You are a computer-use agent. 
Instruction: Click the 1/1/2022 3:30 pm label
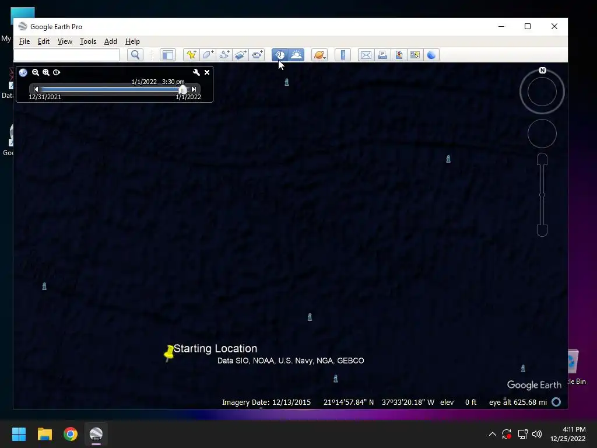pyautogui.click(x=158, y=82)
